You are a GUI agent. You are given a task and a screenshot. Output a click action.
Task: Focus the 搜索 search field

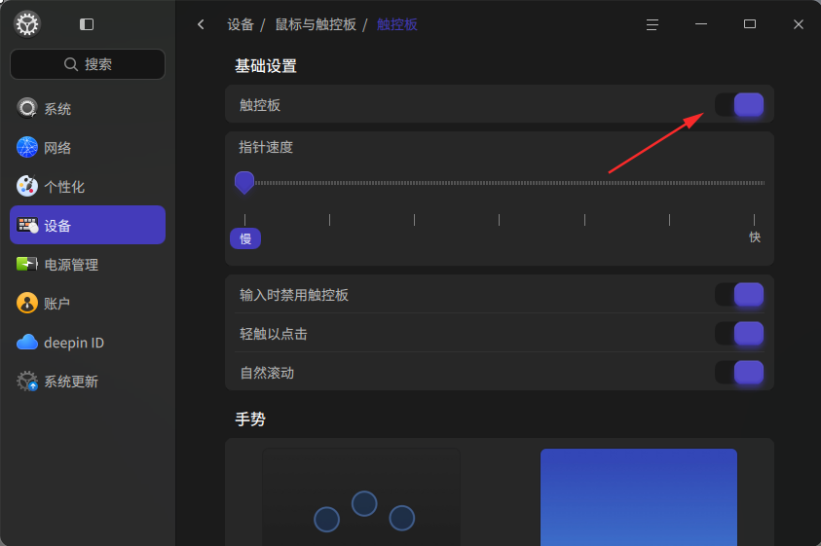point(88,64)
